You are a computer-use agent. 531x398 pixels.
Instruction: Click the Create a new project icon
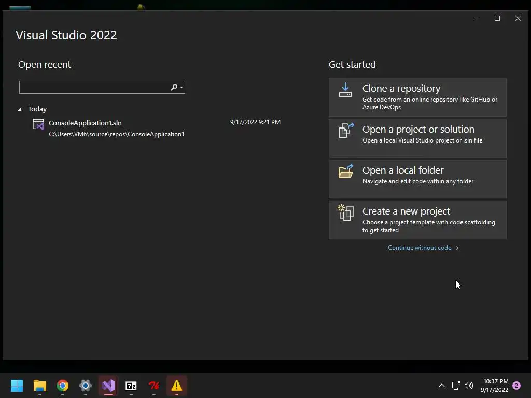click(x=346, y=212)
